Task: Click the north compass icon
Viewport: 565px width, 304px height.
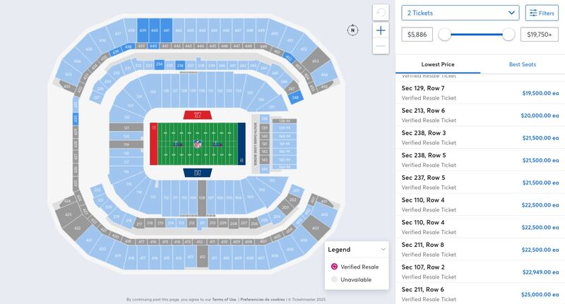Action: 352,30
